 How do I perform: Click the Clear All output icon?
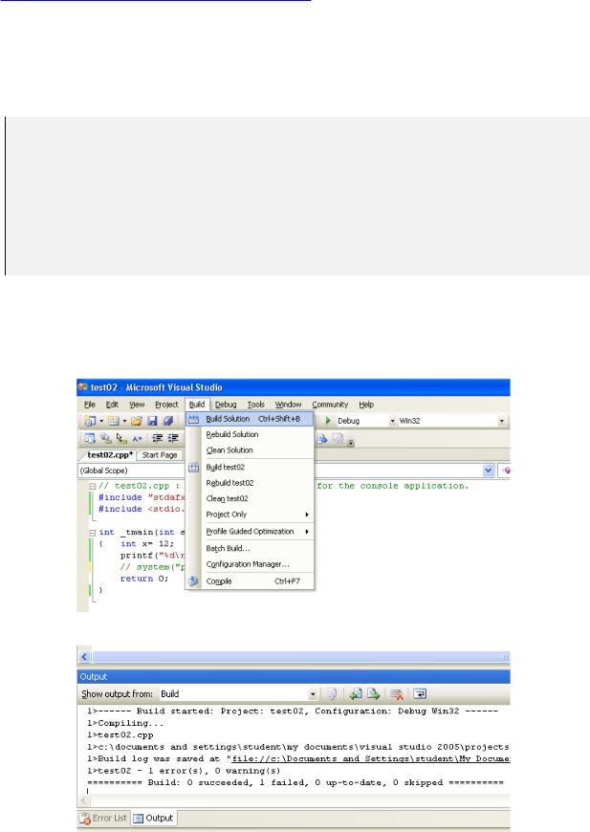coord(396,694)
